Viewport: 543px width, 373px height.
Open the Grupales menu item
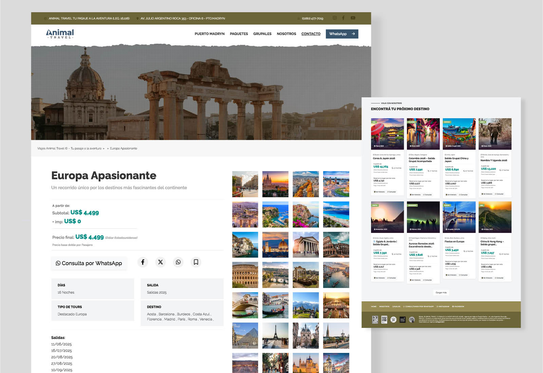coord(262,34)
